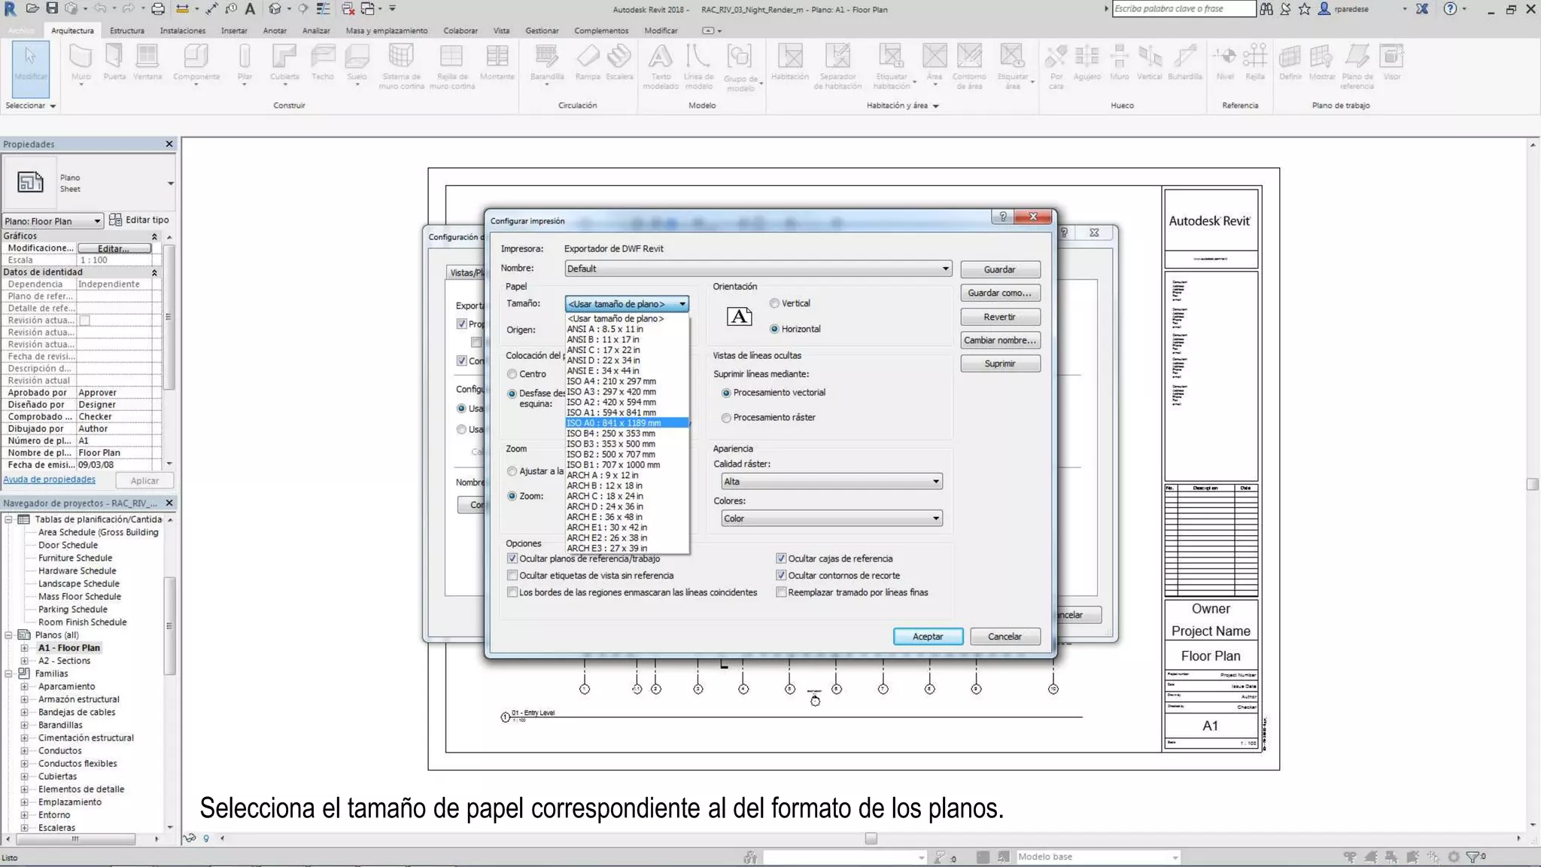
Task: Expand the A2 - Sections tree node
Action: [x=24, y=661]
